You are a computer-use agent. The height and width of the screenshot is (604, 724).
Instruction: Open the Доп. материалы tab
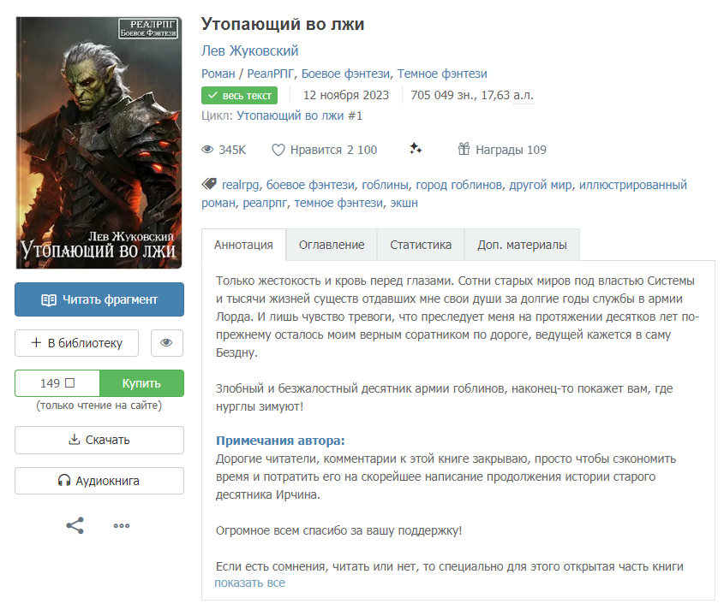(x=522, y=245)
